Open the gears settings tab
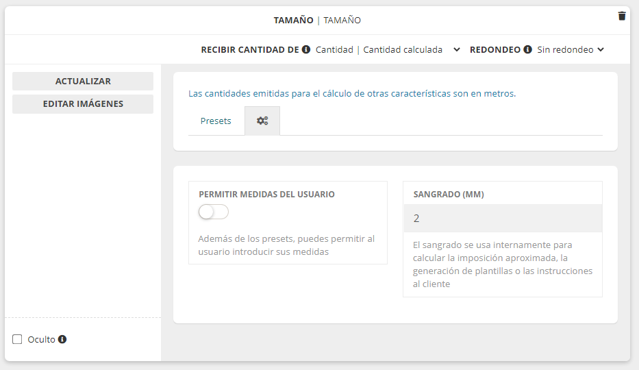The height and width of the screenshot is (370, 639). (x=262, y=121)
